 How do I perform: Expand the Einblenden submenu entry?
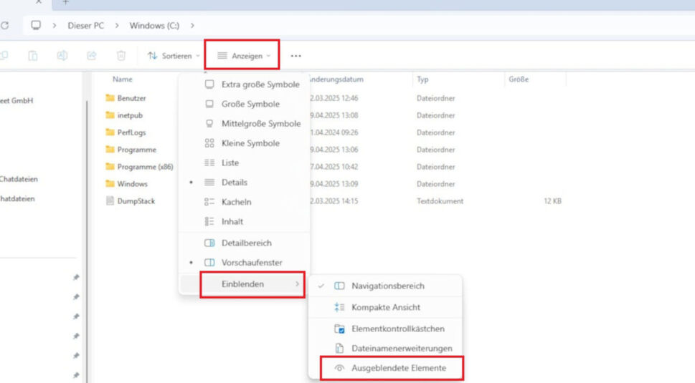(x=251, y=284)
